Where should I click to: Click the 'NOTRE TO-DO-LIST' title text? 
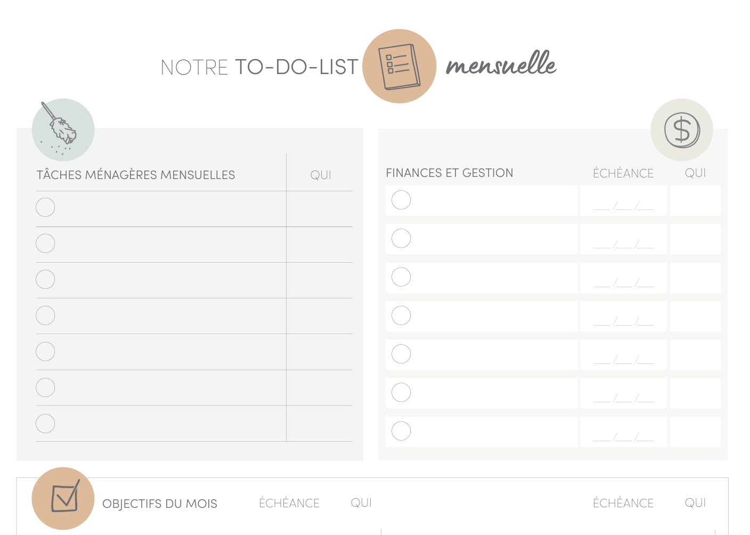(x=259, y=68)
